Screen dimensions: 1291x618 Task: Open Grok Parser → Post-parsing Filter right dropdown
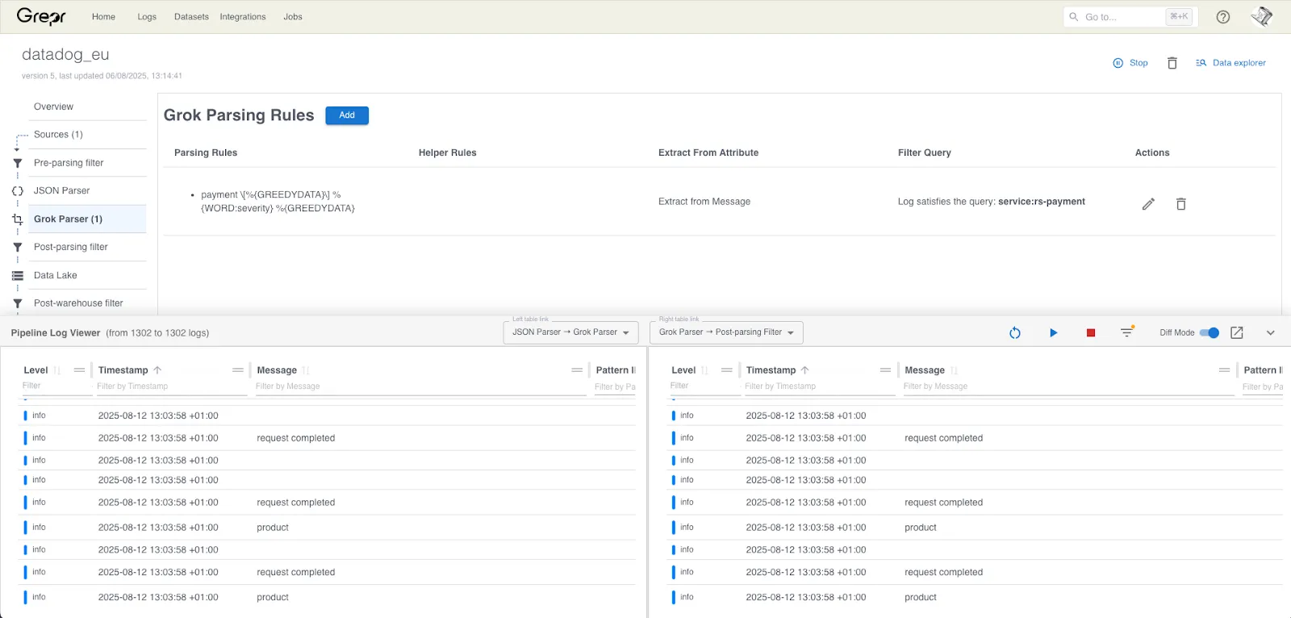[x=726, y=332]
